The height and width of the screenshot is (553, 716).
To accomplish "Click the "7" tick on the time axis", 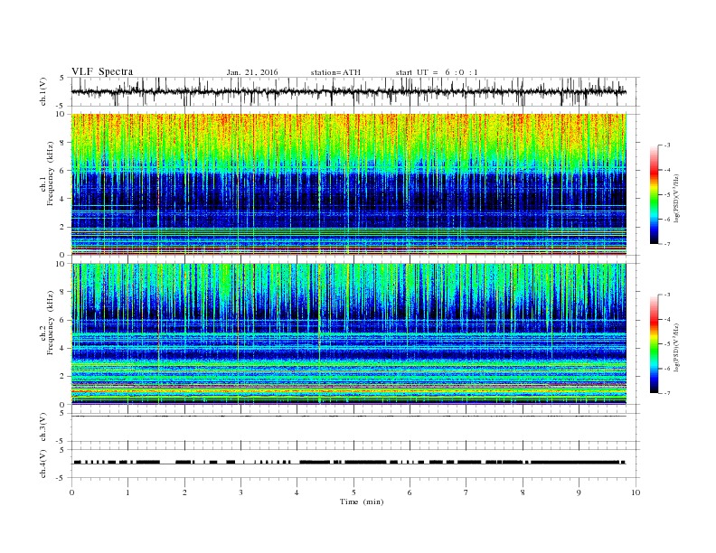I will [466, 492].
